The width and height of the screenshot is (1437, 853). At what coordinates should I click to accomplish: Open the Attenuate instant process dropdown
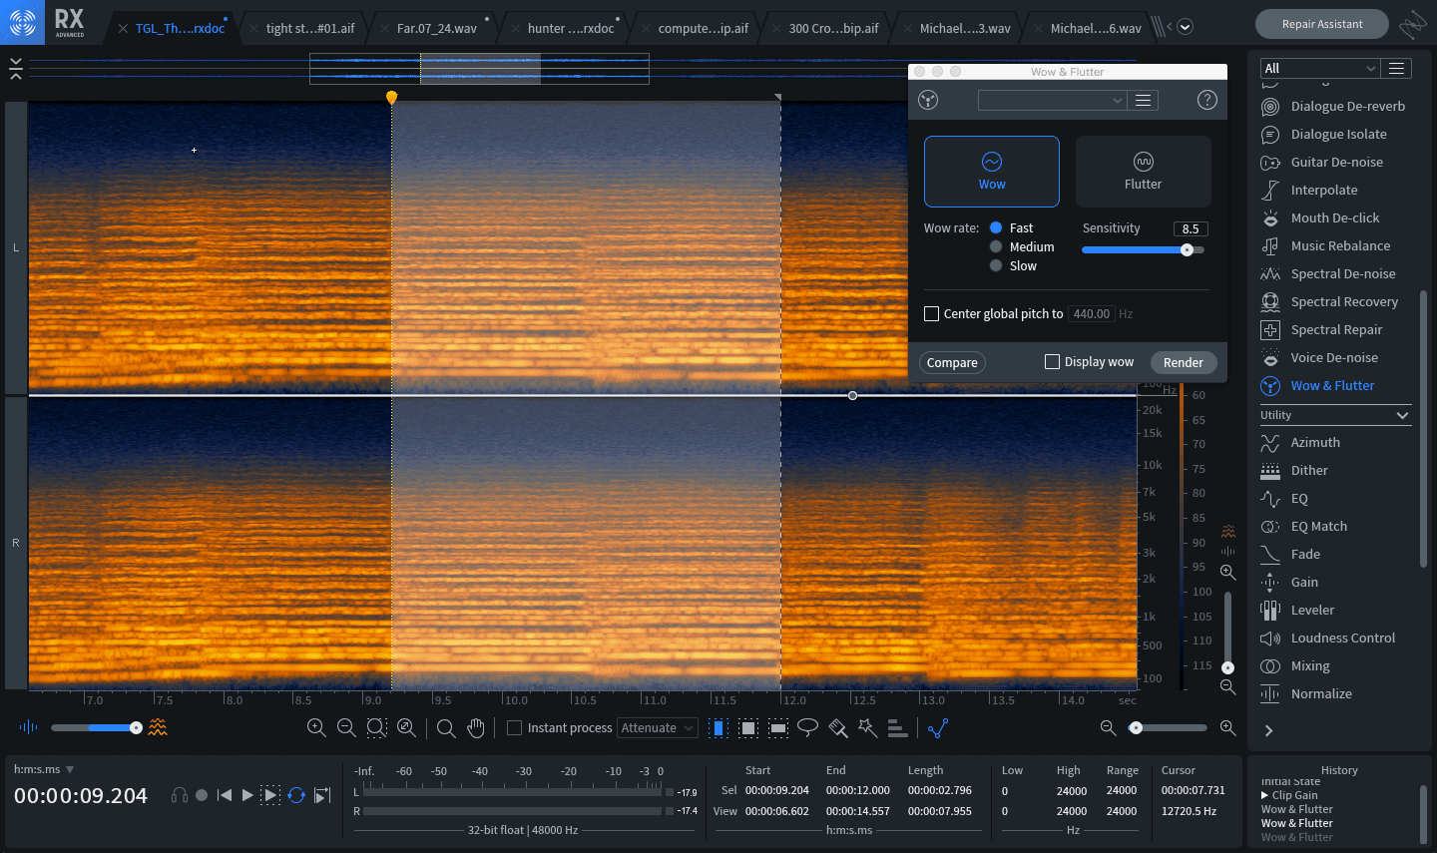[657, 728]
